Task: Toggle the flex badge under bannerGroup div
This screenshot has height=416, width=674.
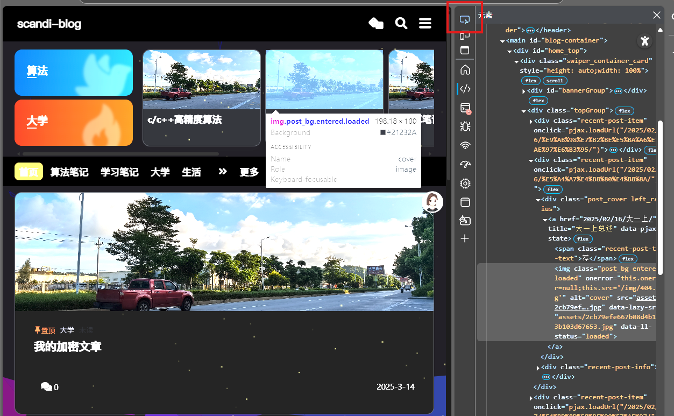Action: tap(538, 101)
